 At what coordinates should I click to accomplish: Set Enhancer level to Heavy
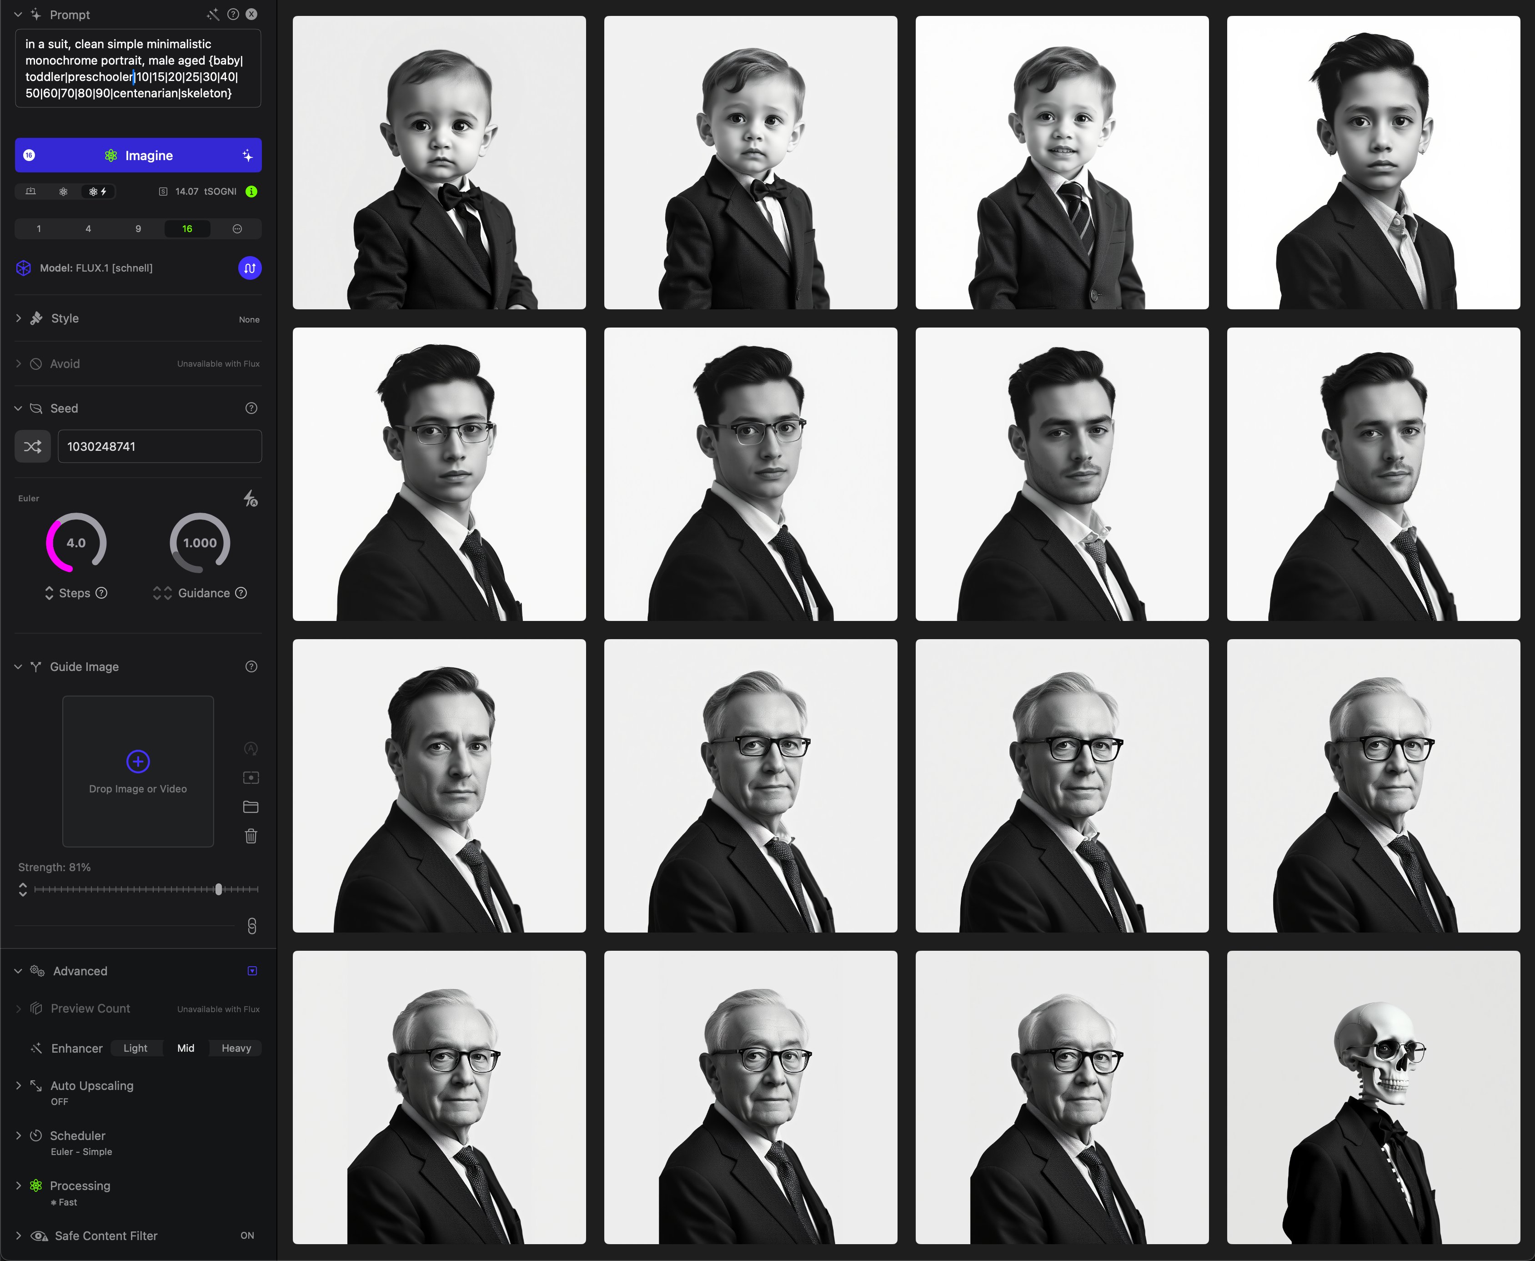click(236, 1048)
